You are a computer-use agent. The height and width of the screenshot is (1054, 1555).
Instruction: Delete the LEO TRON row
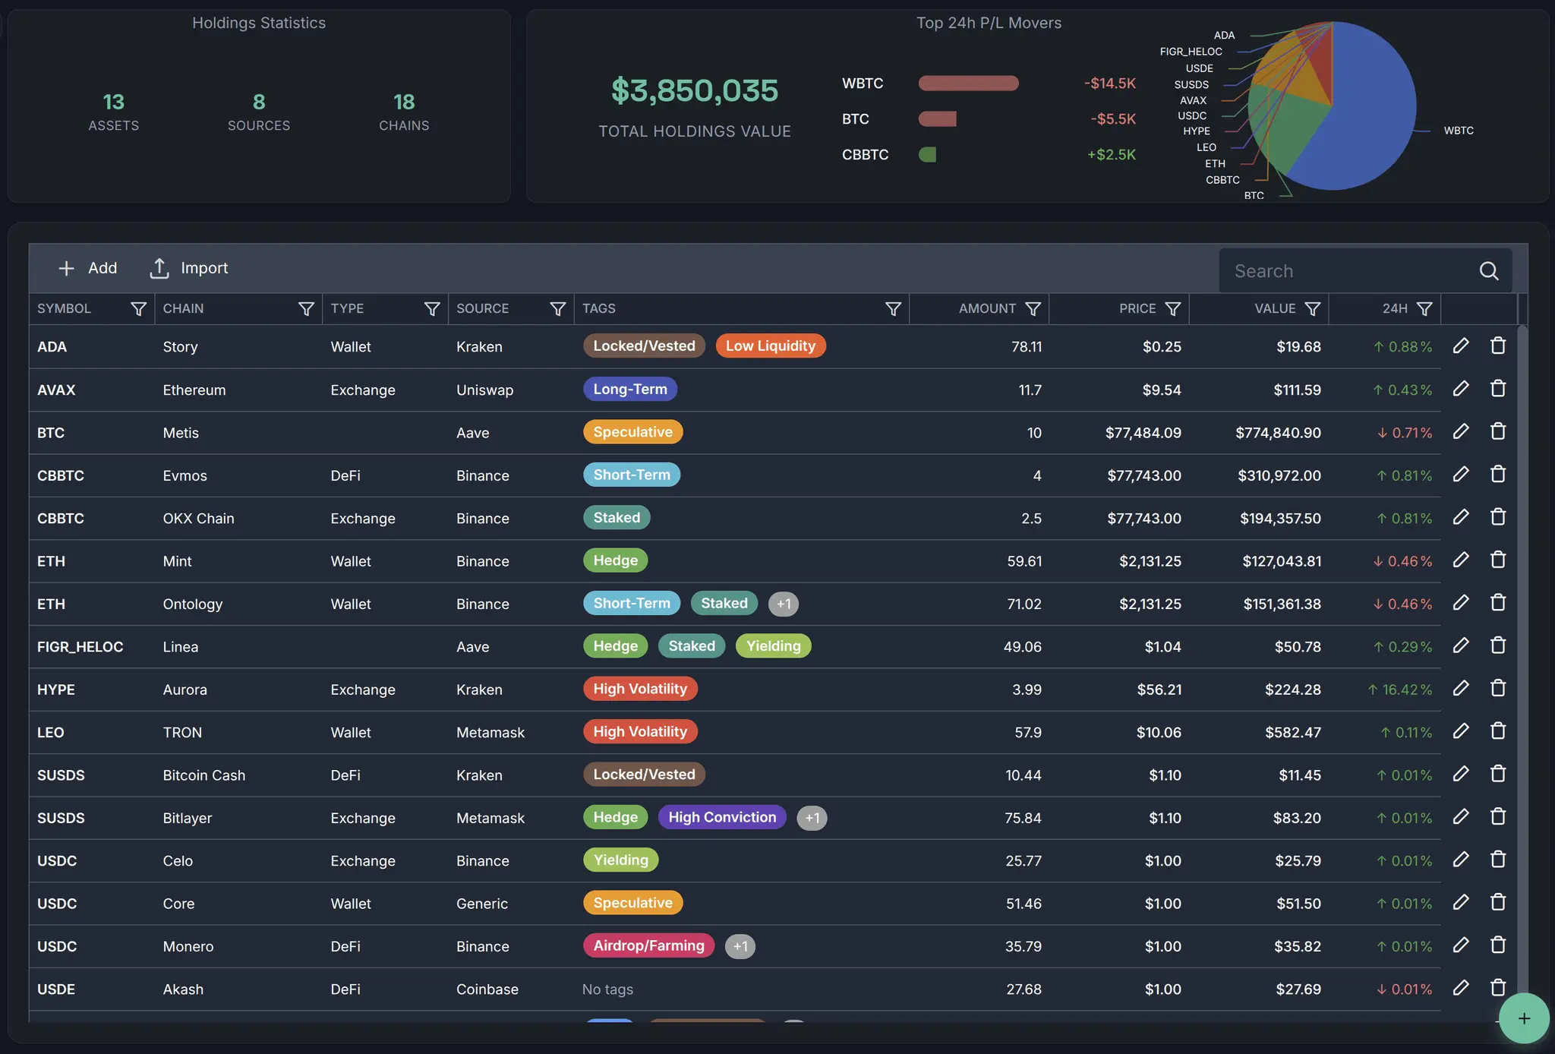point(1498,731)
